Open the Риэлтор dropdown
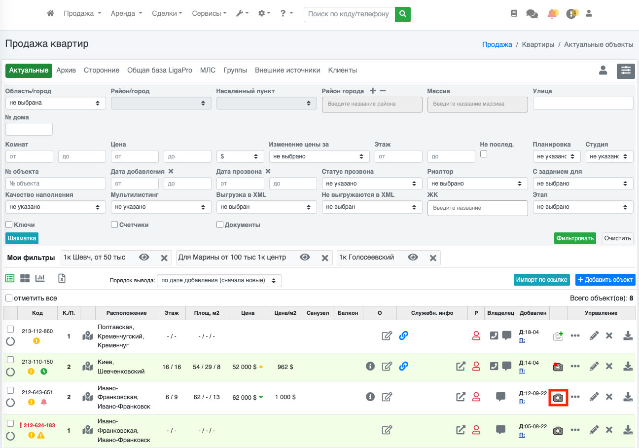The height and width of the screenshot is (448, 639). coord(476,184)
